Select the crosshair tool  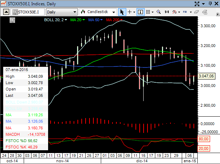(129, 12)
